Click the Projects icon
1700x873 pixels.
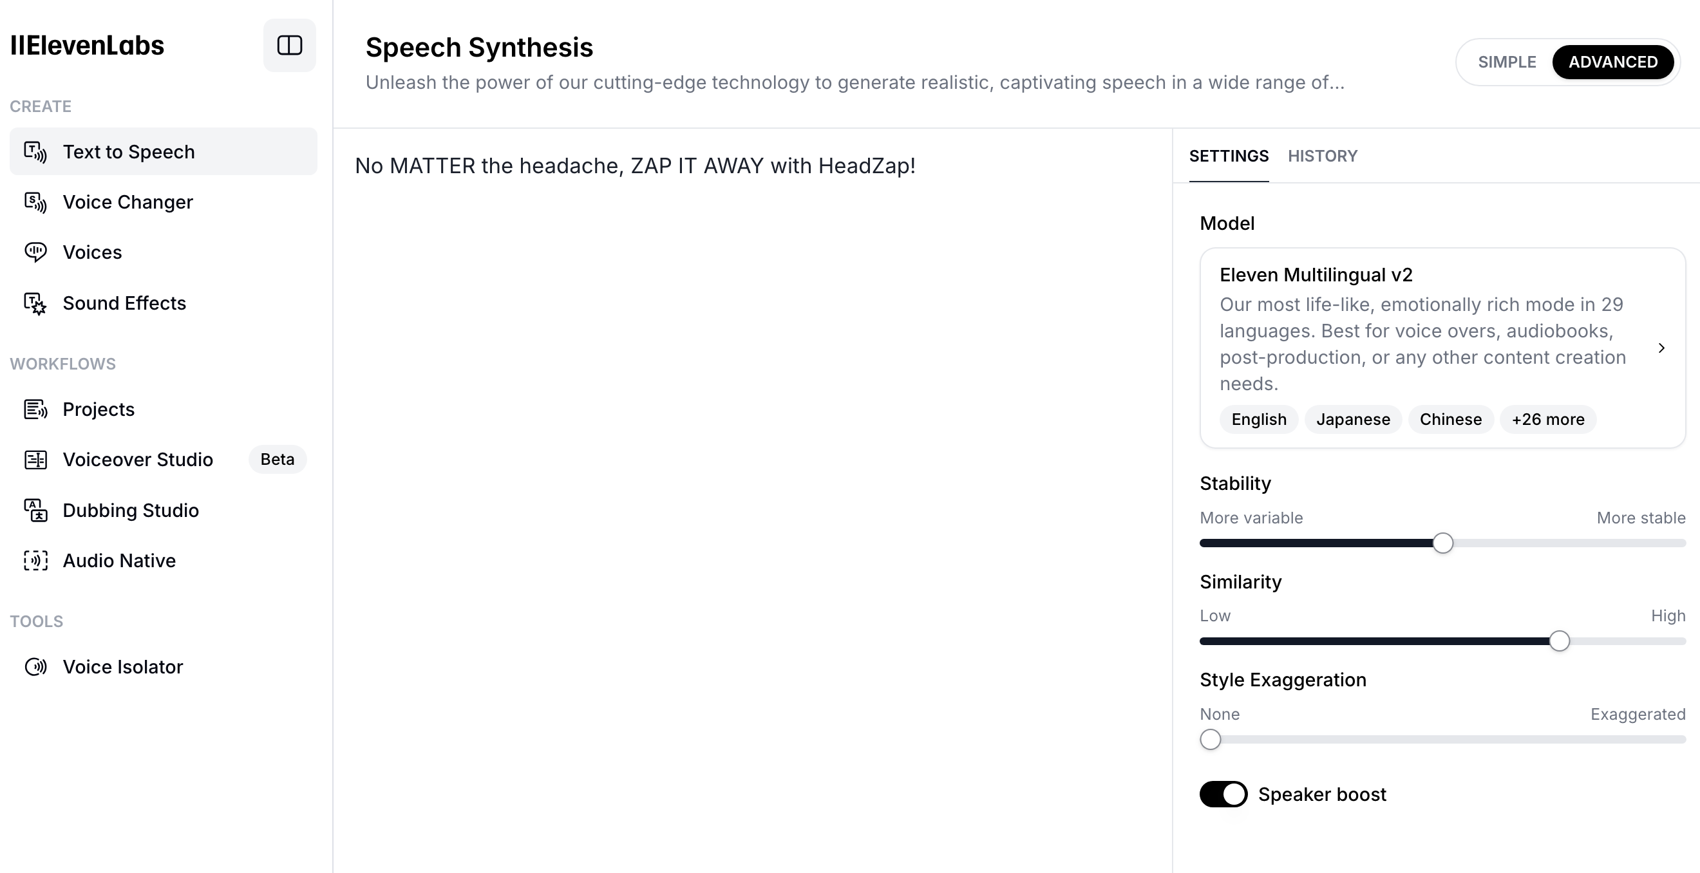(35, 409)
